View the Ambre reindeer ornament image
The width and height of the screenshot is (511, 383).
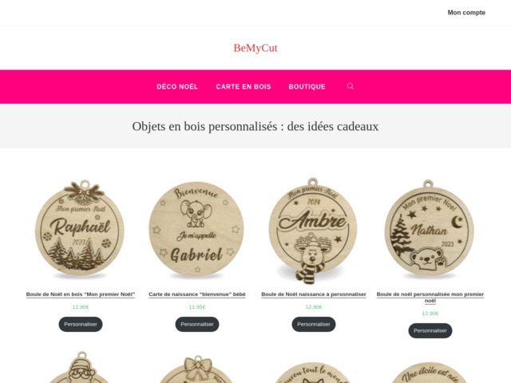pyautogui.click(x=313, y=231)
